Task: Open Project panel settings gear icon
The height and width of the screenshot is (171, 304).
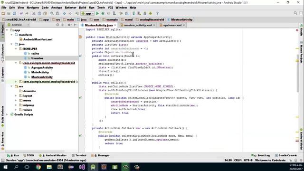Action: (x=69, y=25)
